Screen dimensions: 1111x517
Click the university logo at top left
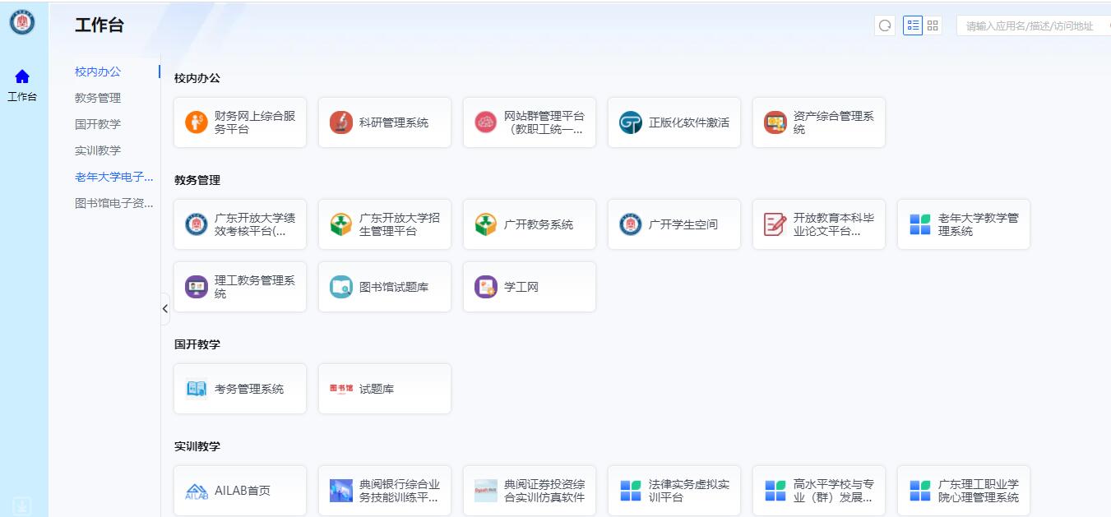22,22
